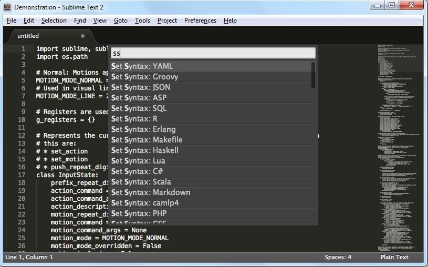The height and width of the screenshot is (267, 428).
Task: Choose Set Syntax: Makefile
Action: [x=213, y=140]
